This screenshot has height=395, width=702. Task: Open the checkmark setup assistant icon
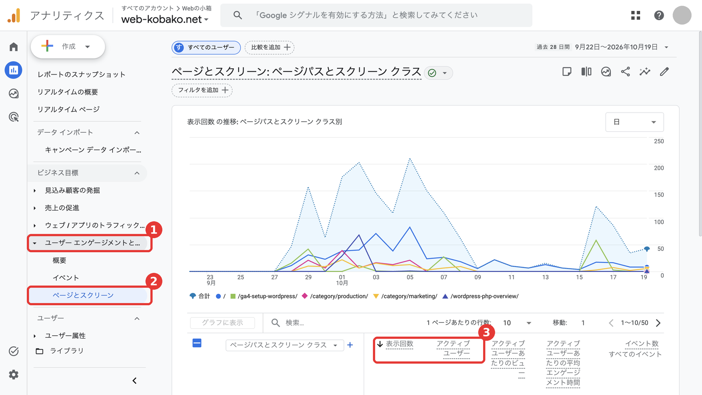click(x=14, y=351)
